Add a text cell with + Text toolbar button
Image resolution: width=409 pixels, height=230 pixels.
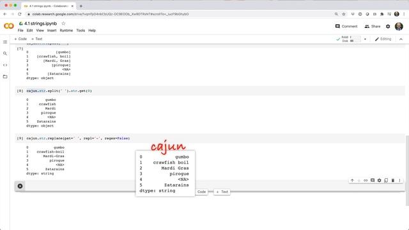pos(37,39)
